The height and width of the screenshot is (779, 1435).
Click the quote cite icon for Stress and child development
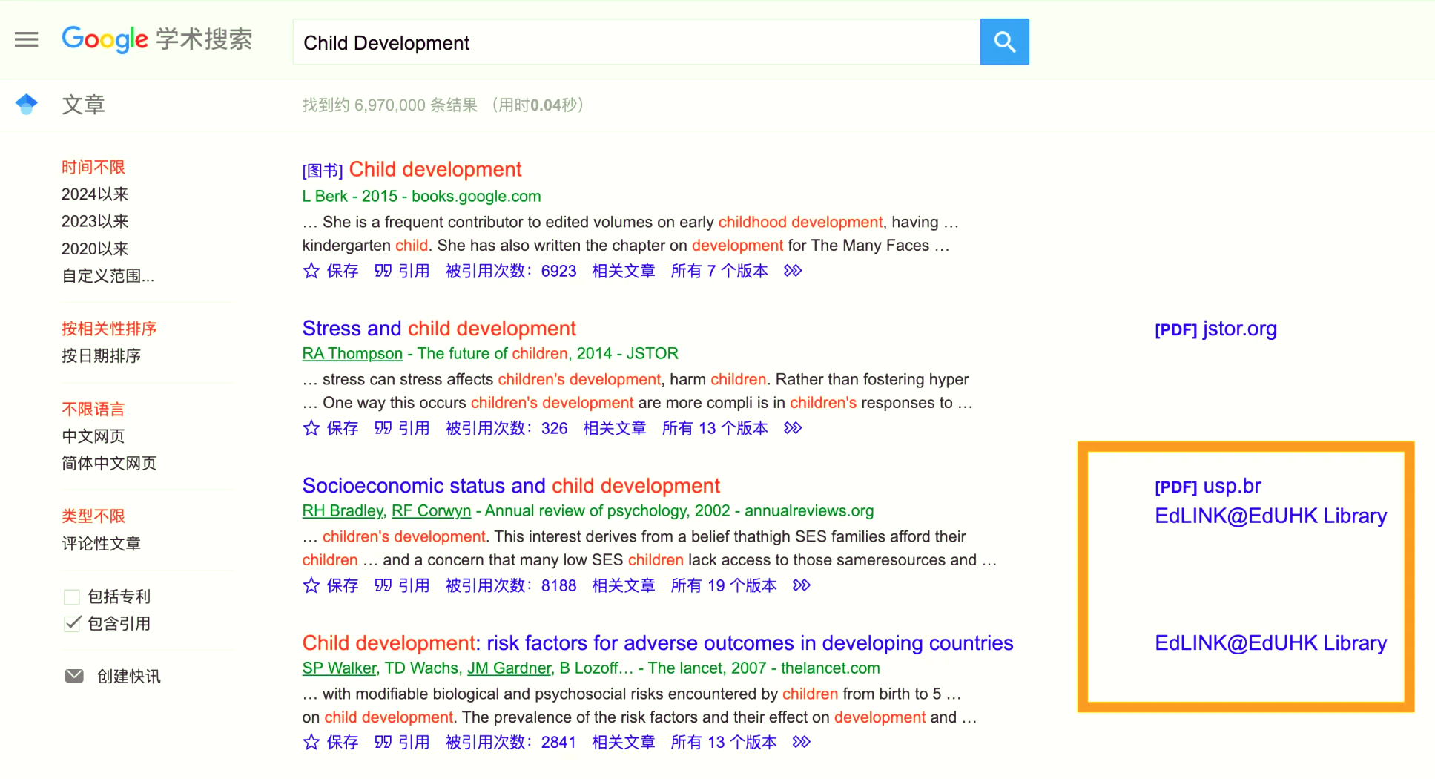tap(383, 428)
